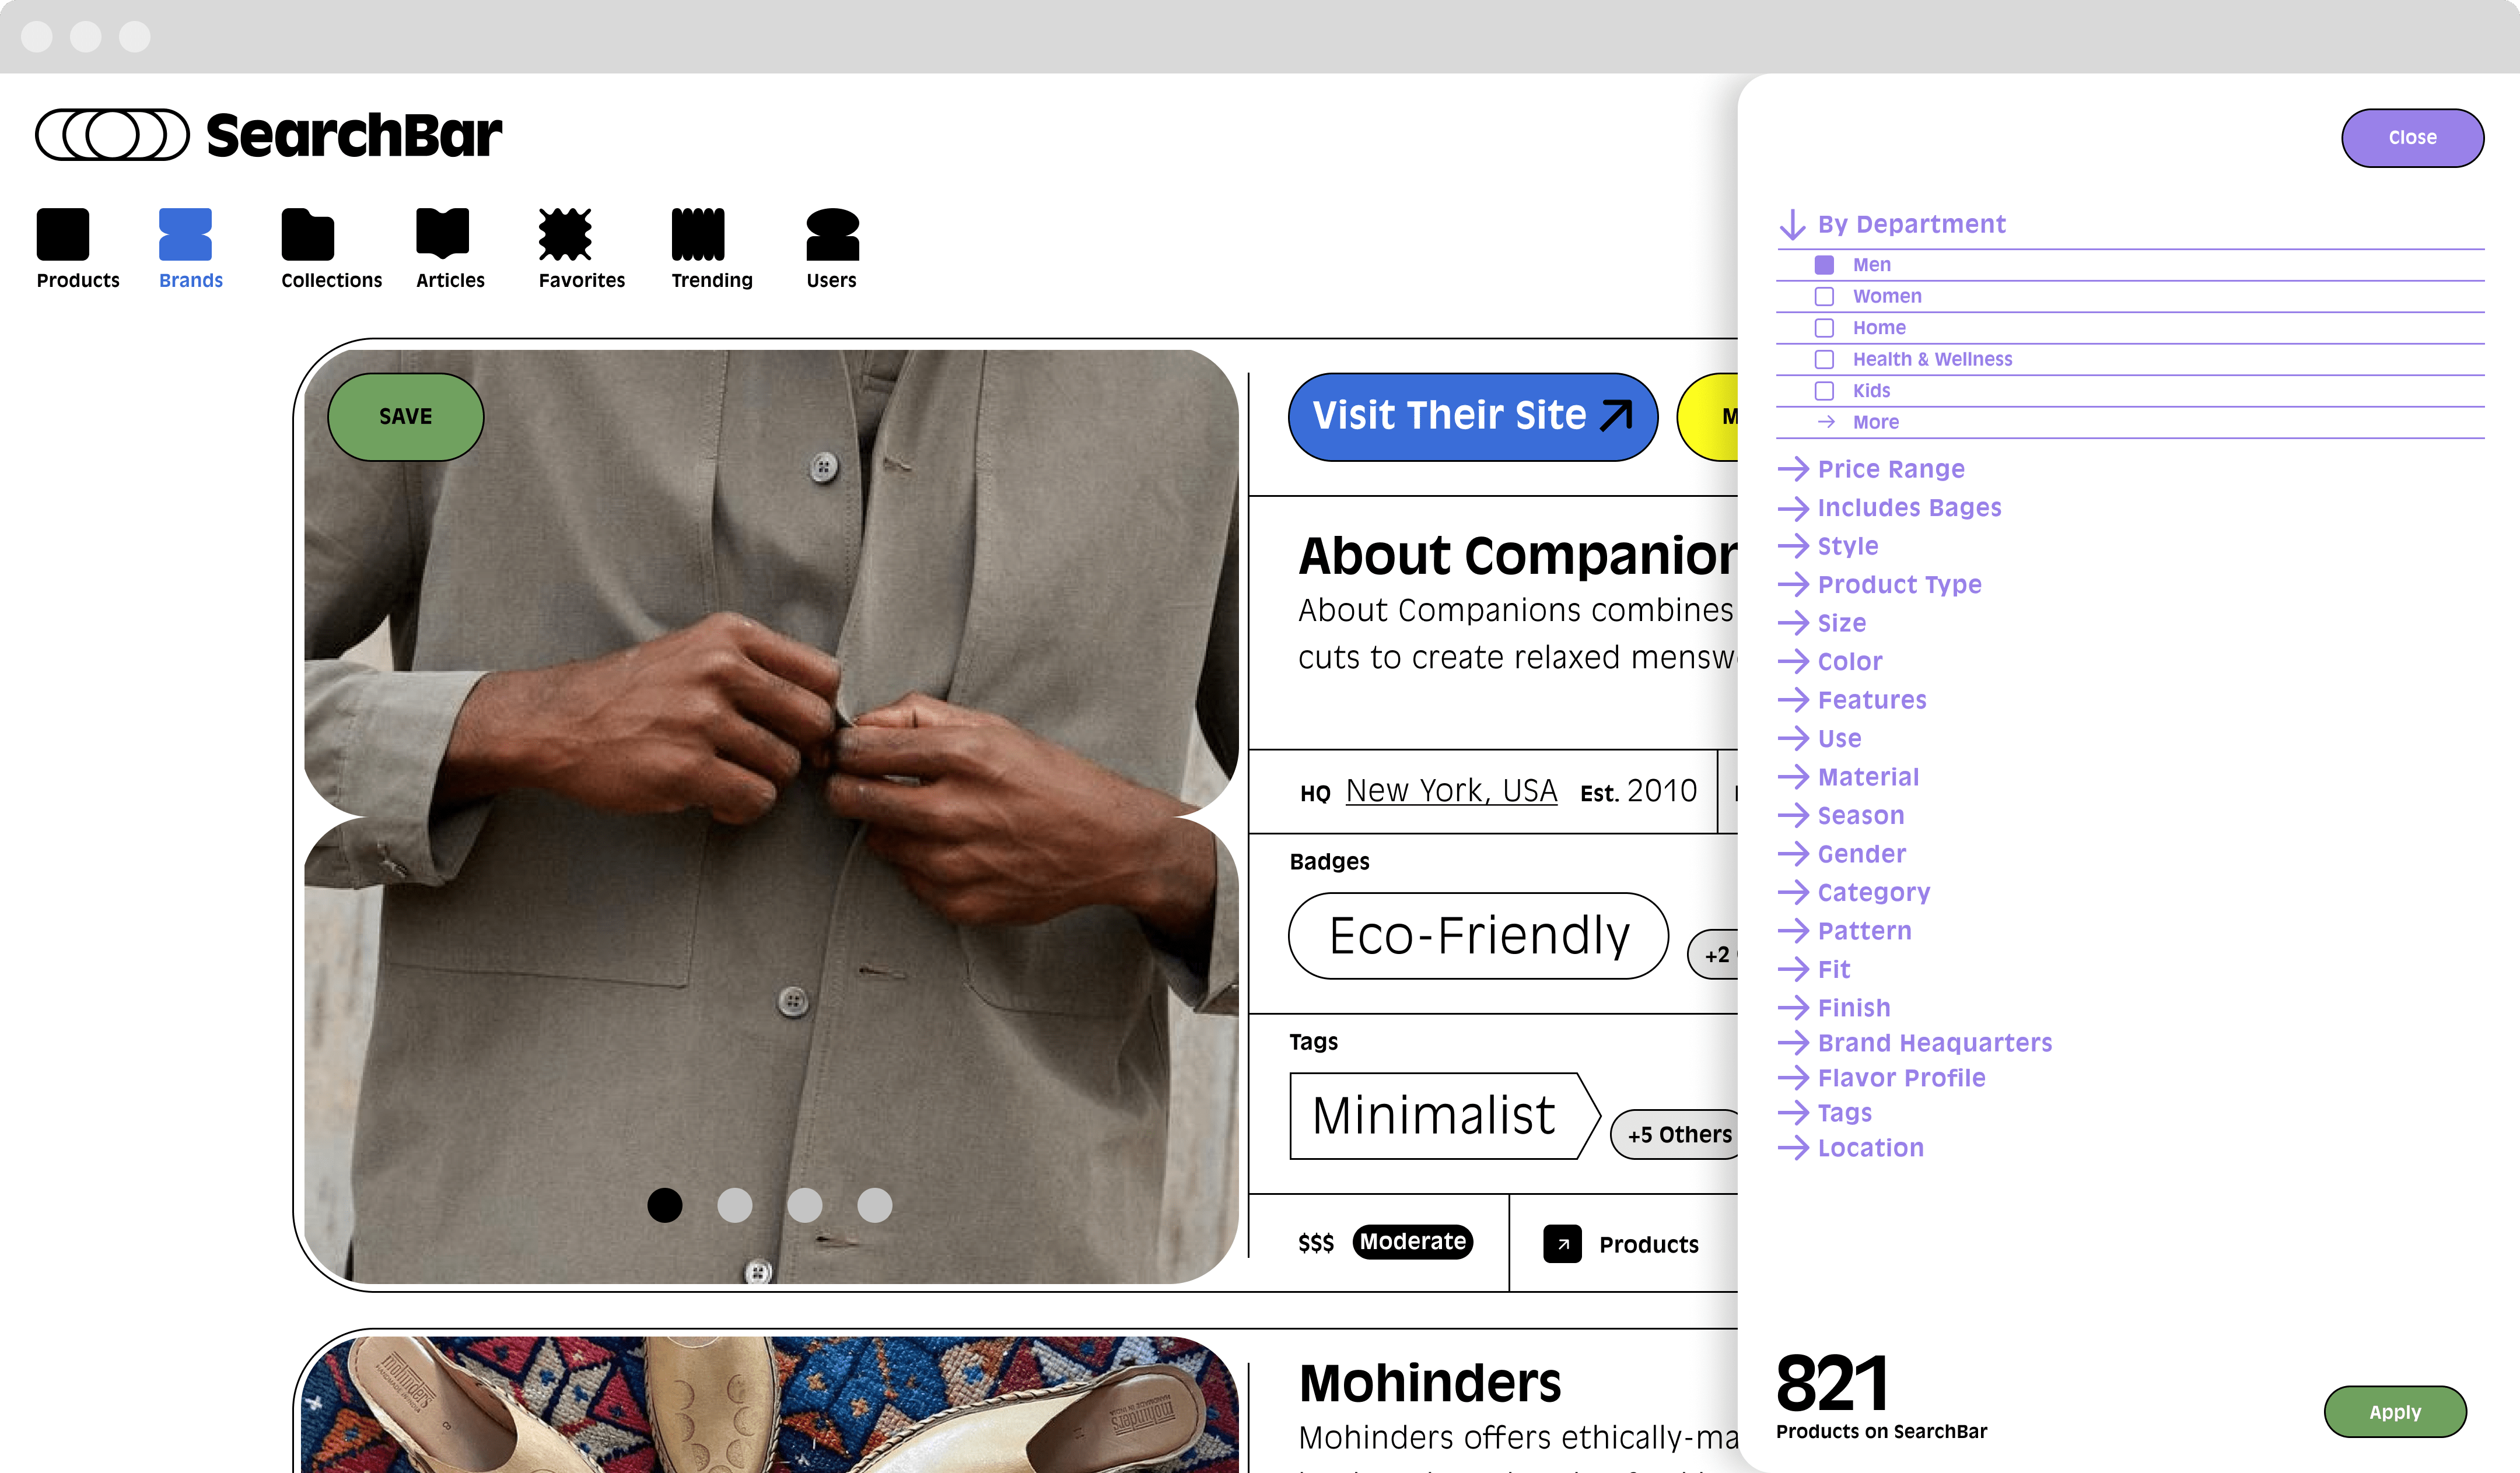Open the Products nav icon

[x=63, y=235]
